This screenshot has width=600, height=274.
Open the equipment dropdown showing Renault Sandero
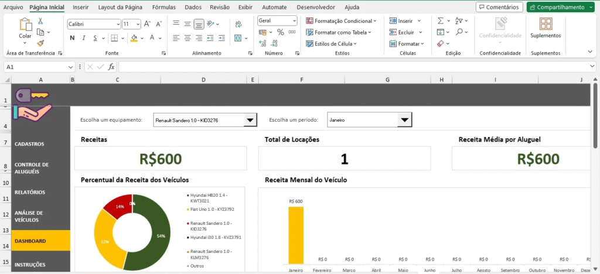click(250, 120)
